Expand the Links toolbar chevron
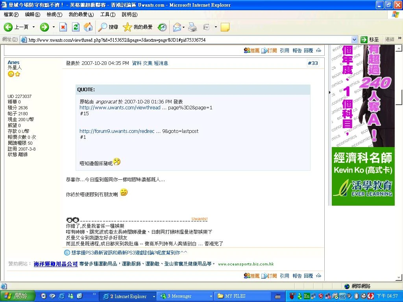403x302 pixels. (400, 38)
